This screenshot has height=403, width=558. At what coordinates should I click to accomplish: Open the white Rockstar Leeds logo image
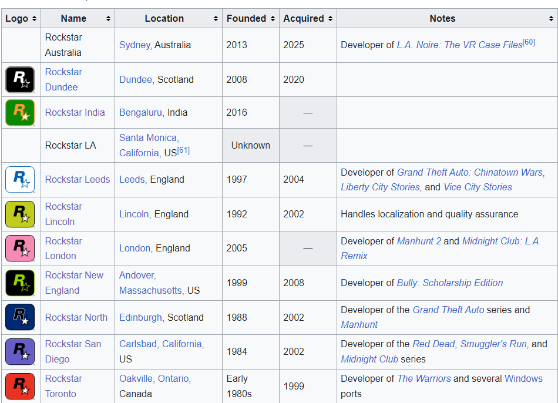[20, 180]
